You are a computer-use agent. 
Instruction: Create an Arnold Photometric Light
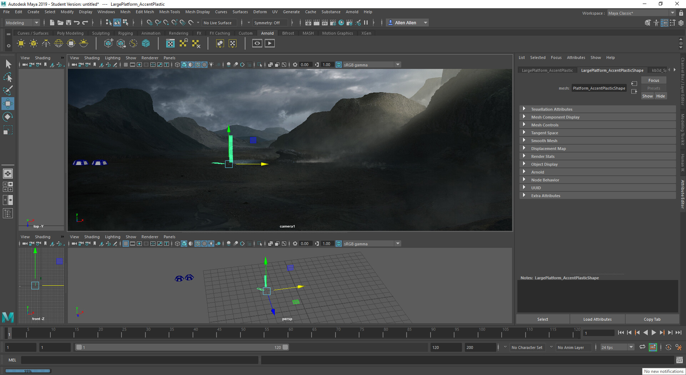[46, 44]
